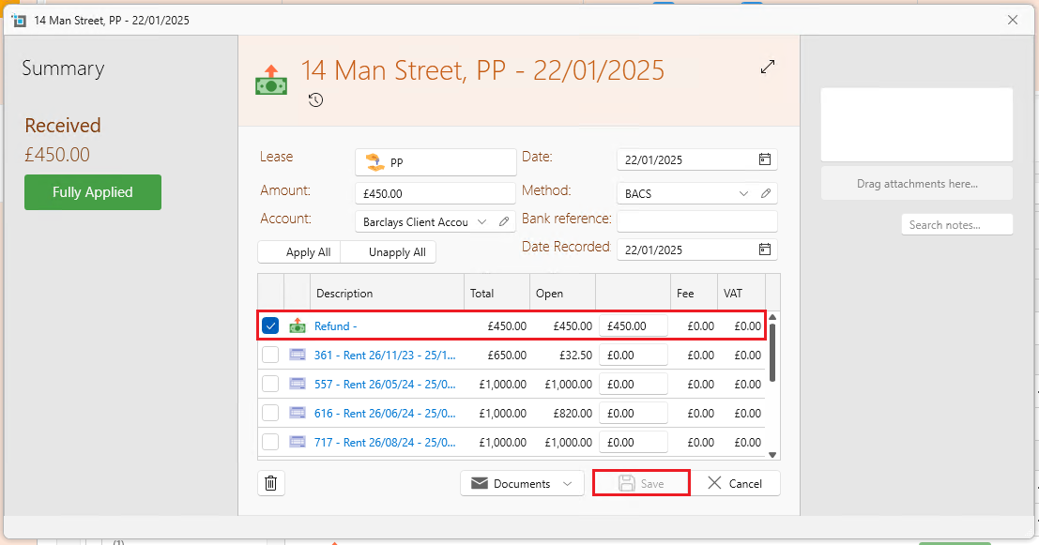Open the Date Recorded calendar icon
Image resolution: width=1039 pixels, height=545 pixels.
765,249
